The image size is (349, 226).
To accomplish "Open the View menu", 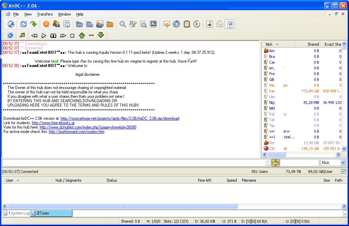I will (28, 14).
